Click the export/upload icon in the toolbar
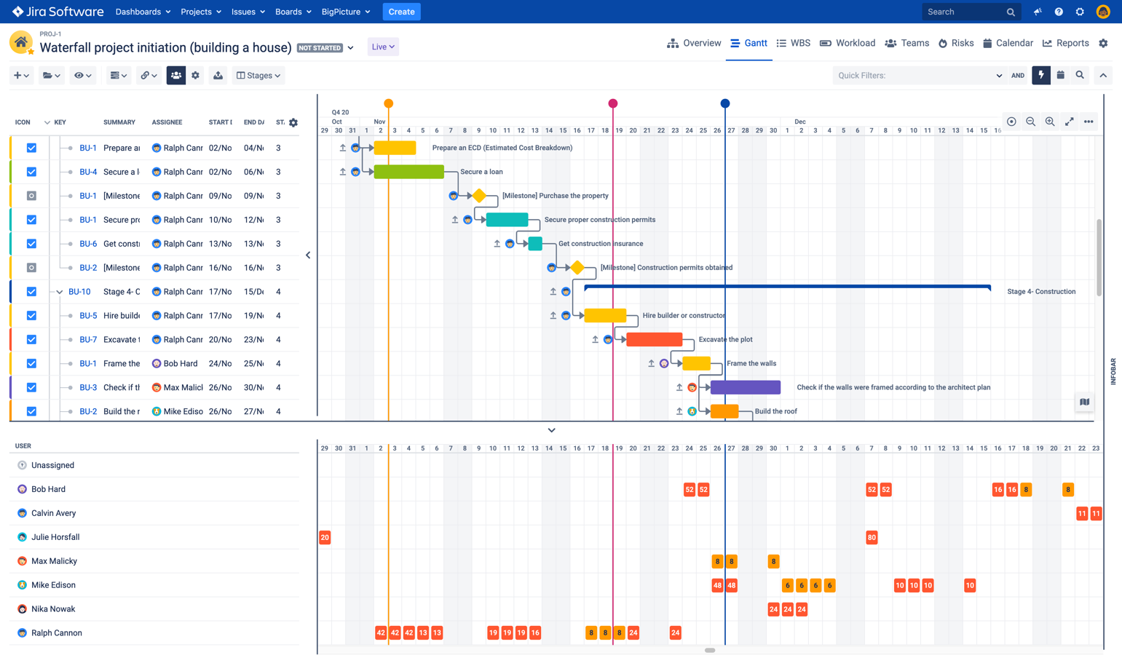The image size is (1122, 655). point(218,75)
